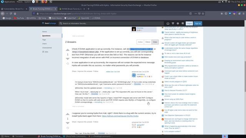Click Improve this answer under the first answer
The height and width of the screenshot is (138, 246).
point(85,71)
